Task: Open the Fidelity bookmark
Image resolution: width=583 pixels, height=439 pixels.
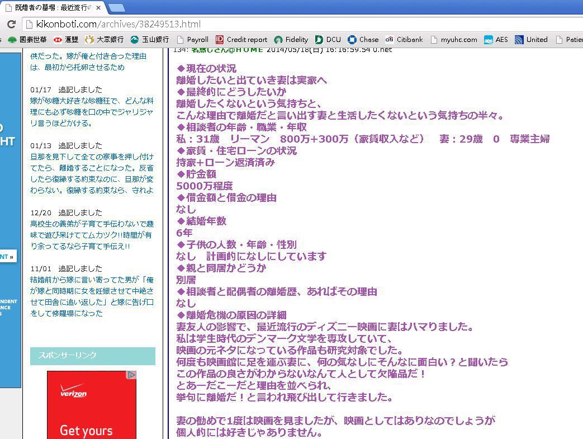Action: (291, 40)
